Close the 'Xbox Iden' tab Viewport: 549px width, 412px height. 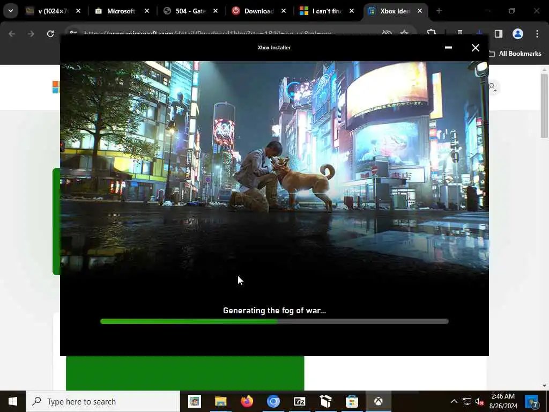click(420, 11)
